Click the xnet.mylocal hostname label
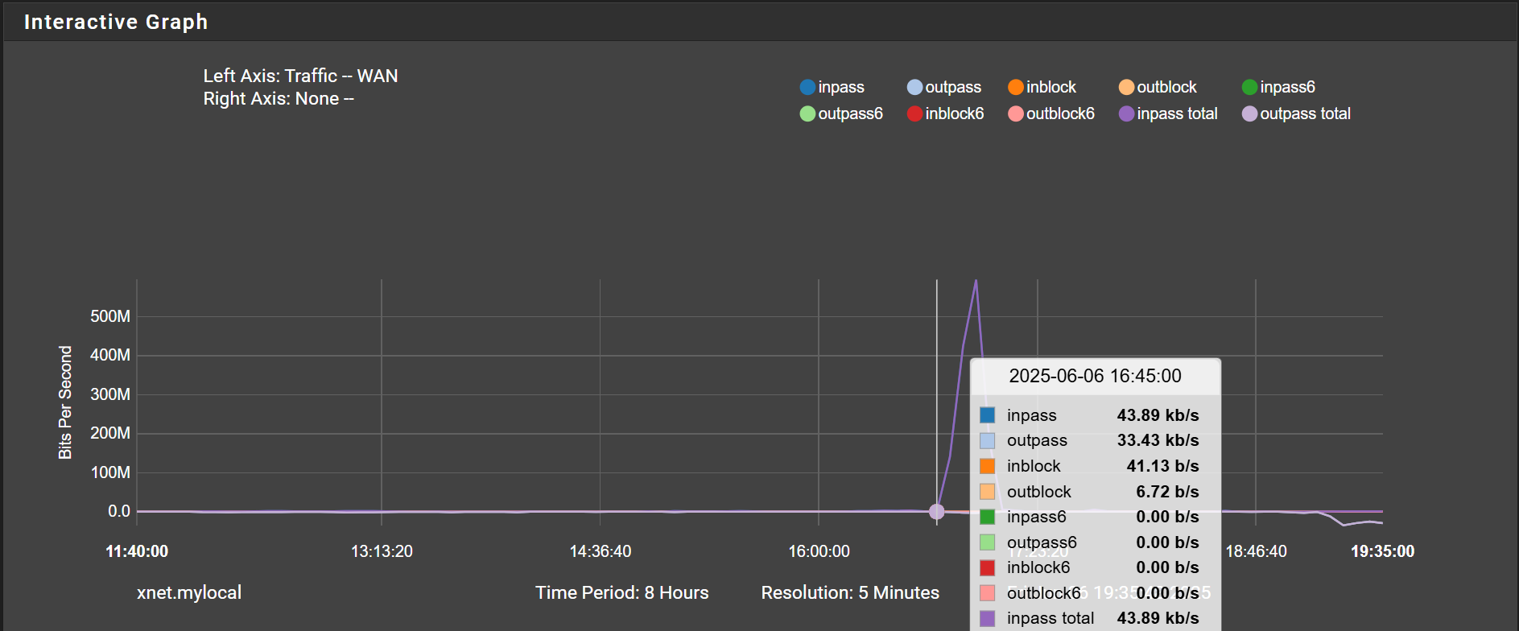 (x=189, y=592)
